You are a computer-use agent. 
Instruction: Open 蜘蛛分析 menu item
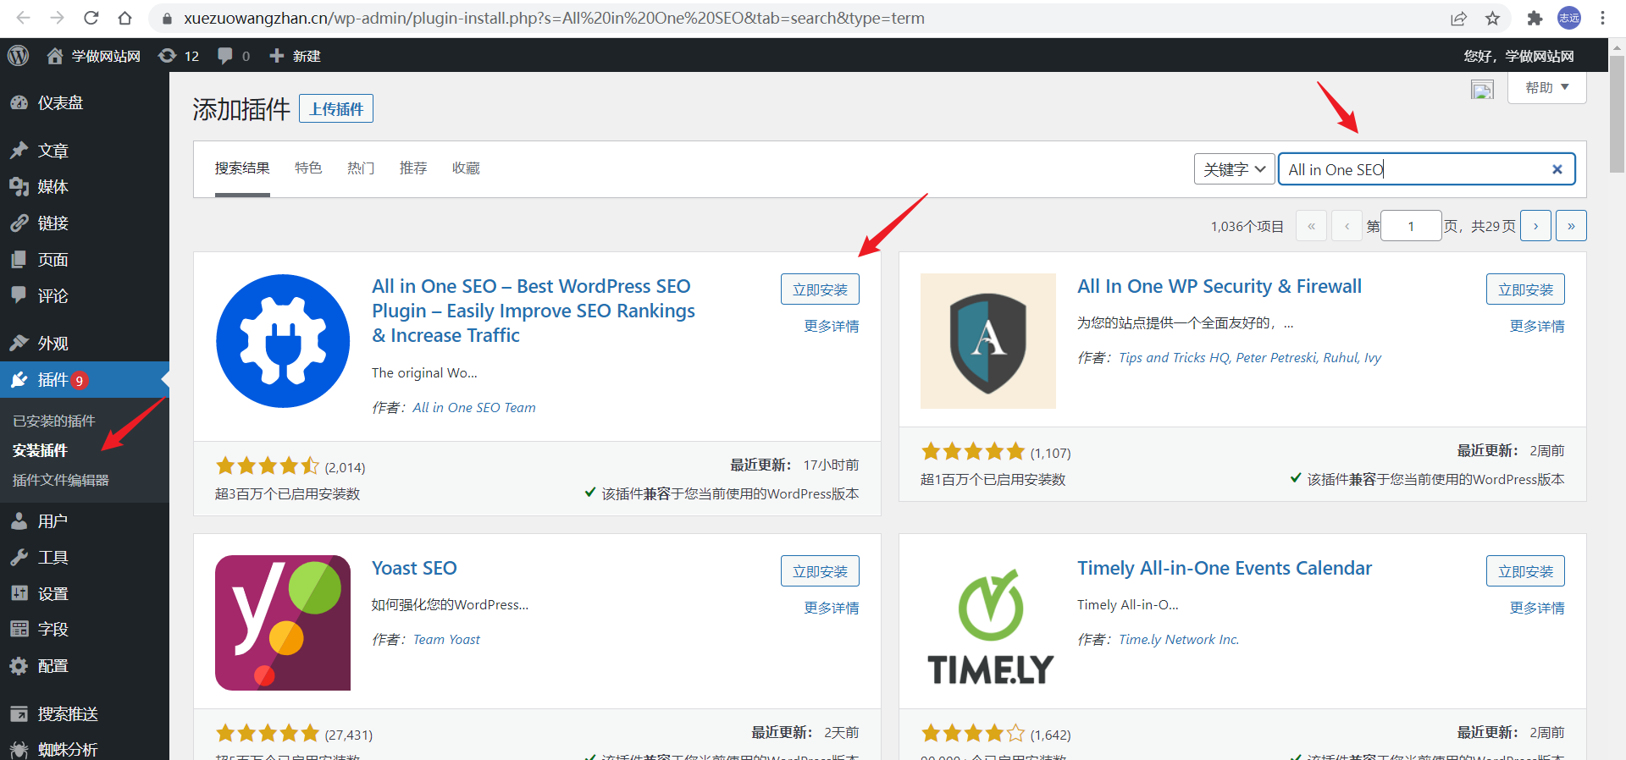point(85,750)
